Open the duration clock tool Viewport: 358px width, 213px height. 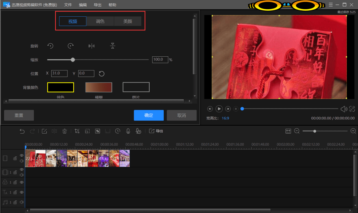click(x=118, y=131)
